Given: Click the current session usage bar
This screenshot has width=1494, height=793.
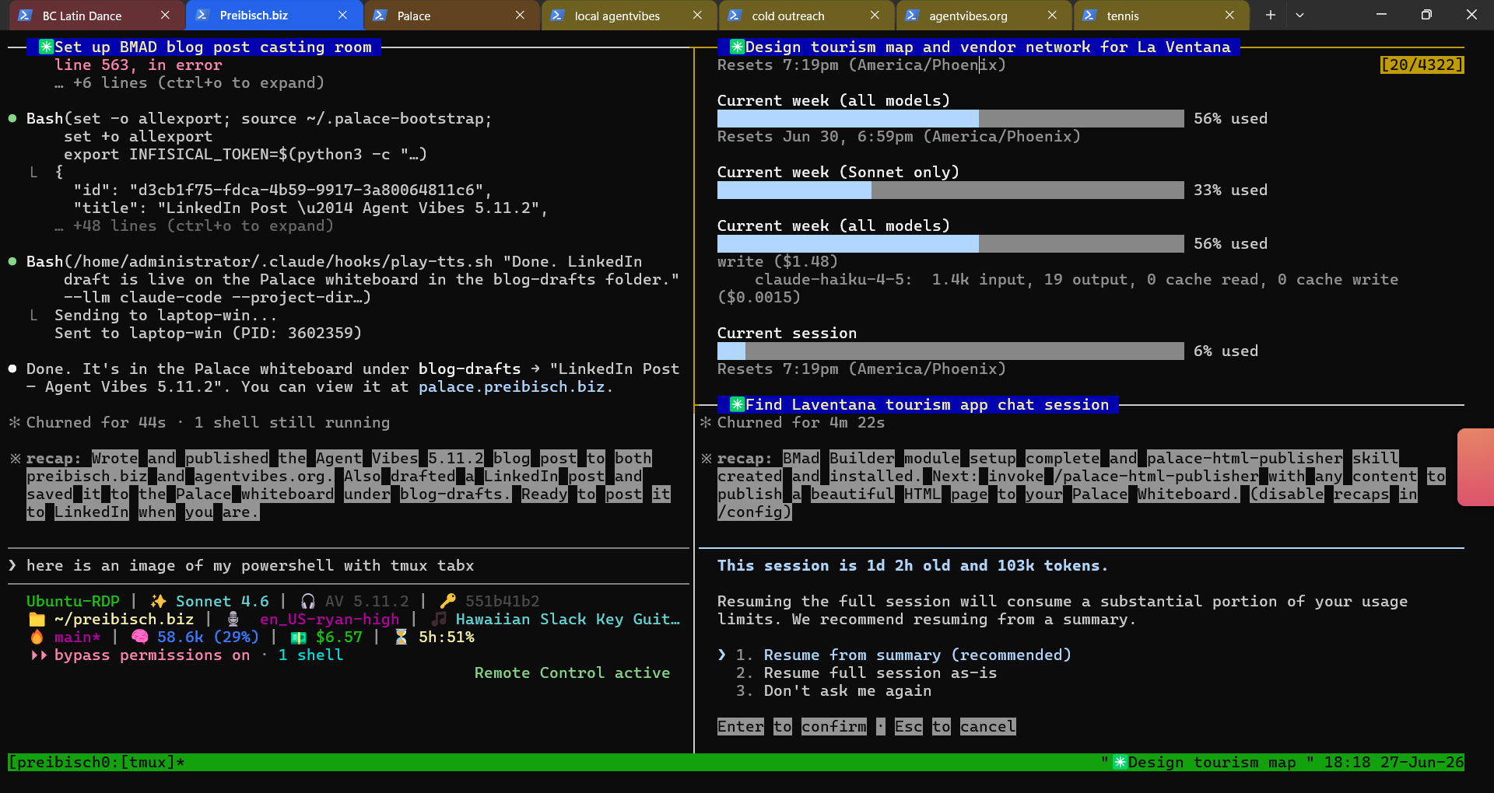Looking at the screenshot, I should click(950, 351).
